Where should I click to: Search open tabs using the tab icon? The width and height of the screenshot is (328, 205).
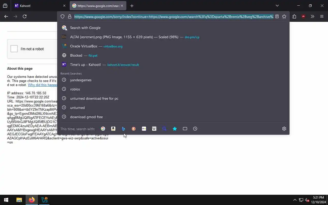(185, 129)
